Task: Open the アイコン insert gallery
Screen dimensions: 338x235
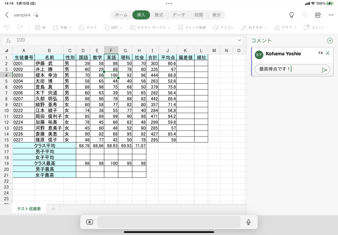Action: tap(223, 28)
